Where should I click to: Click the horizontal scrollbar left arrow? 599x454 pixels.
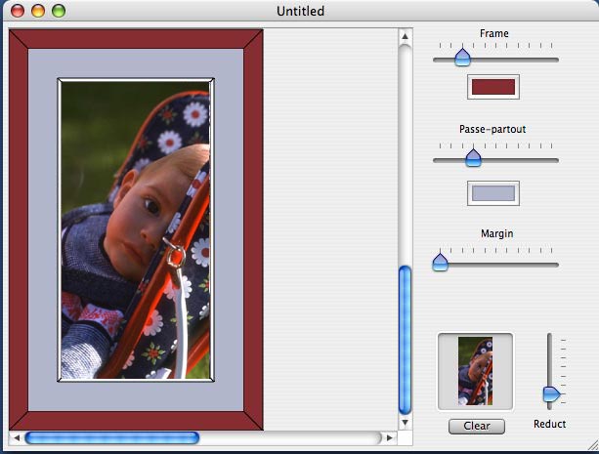tap(17, 437)
